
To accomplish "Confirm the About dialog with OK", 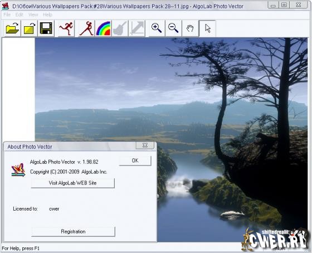I will (135, 160).
